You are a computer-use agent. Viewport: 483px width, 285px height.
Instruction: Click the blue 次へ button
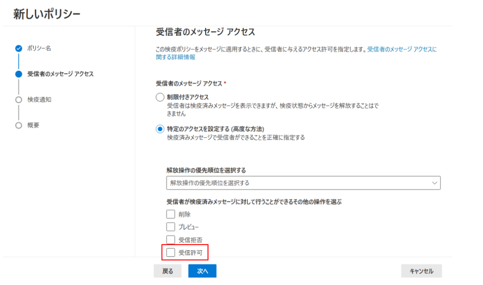point(202,271)
